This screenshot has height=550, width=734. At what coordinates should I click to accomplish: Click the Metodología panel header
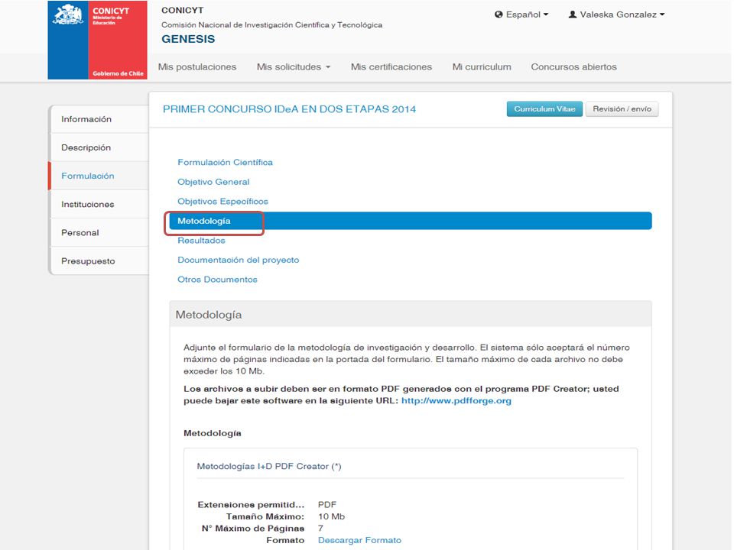(411, 314)
